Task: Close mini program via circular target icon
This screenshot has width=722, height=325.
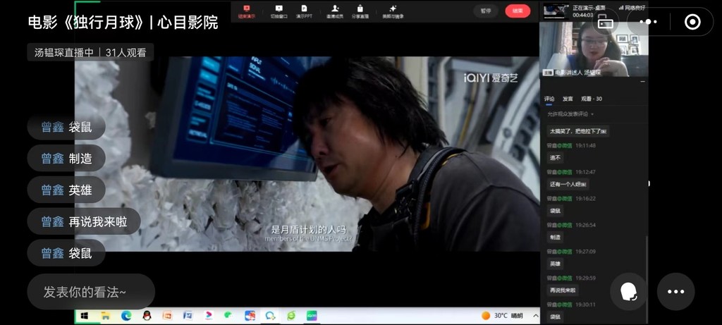Action: [692, 22]
